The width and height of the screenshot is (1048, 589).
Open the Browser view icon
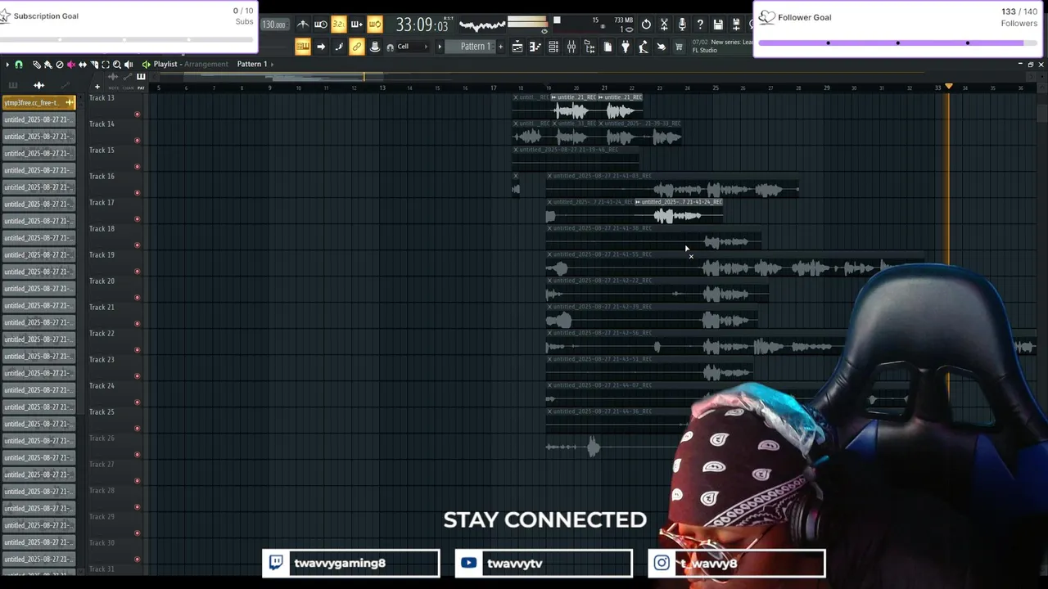pos(589,47)
